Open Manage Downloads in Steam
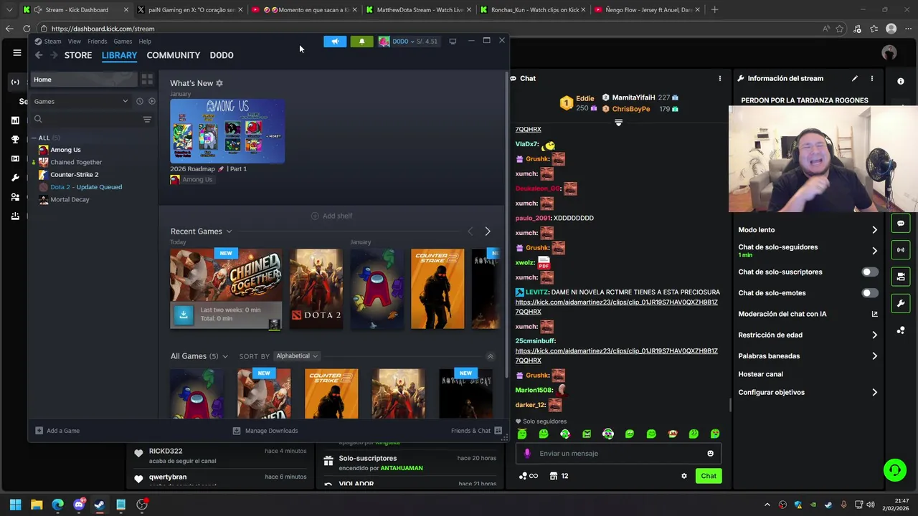This screenshot has height=516, width=918. tap(265, 431)
